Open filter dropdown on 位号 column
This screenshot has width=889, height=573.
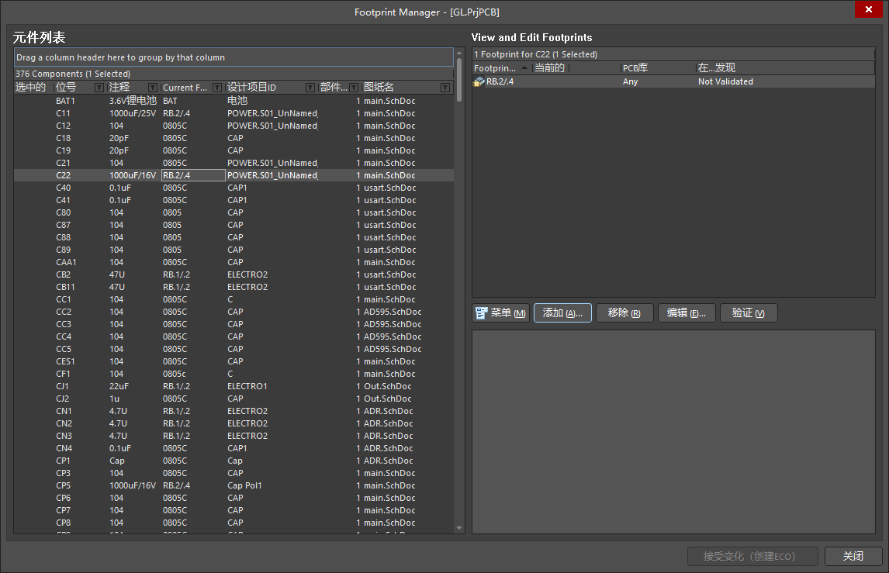(x=99, y=88)
